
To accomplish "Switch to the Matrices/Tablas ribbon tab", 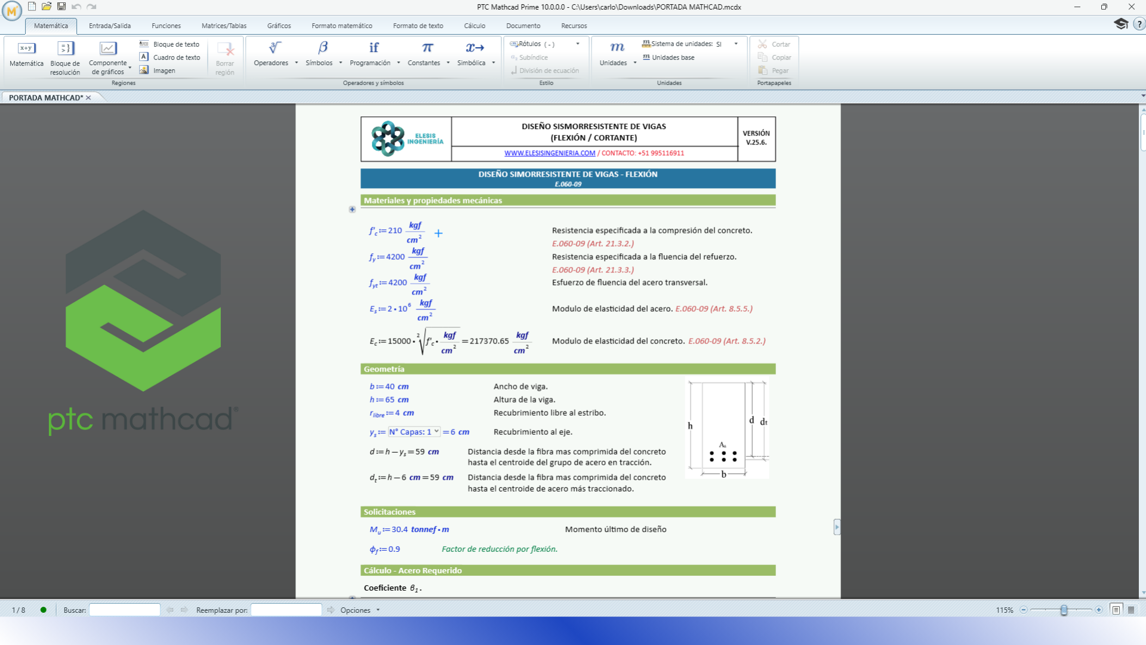I will click(x=224, y=26).
